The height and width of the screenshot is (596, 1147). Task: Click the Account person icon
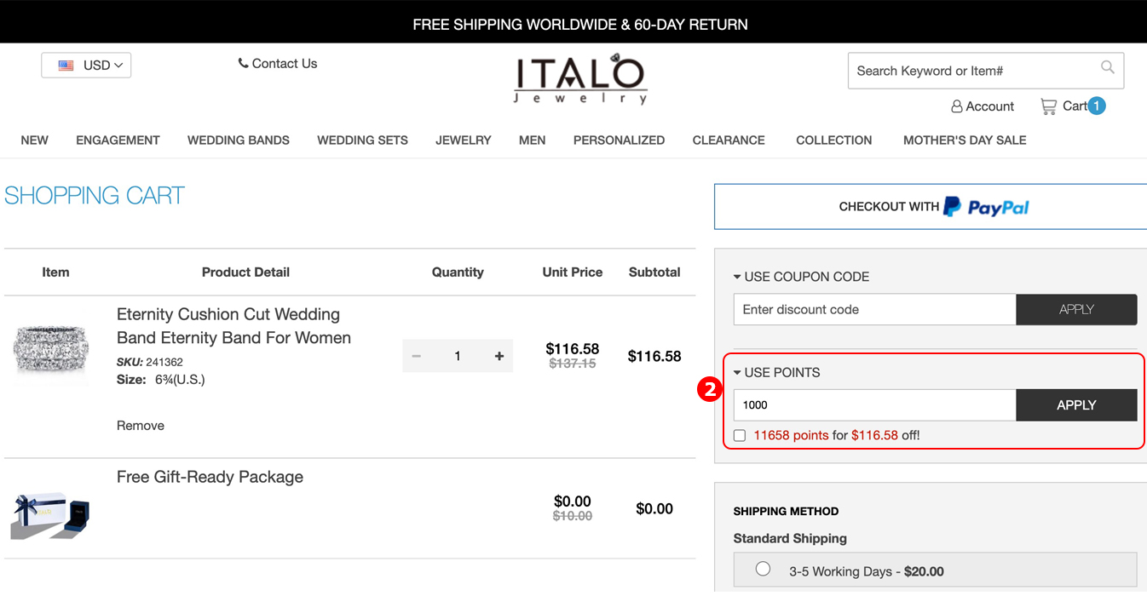point(957,106)
